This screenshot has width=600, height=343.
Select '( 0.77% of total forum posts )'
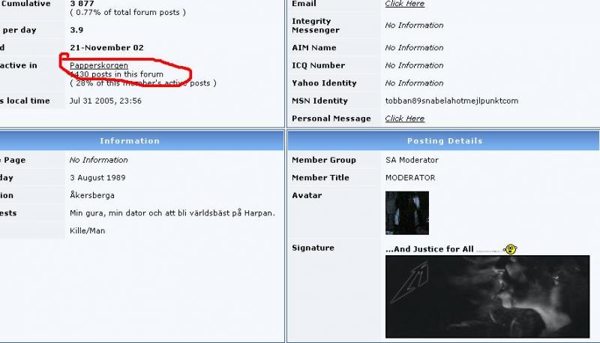pos(127,12)
